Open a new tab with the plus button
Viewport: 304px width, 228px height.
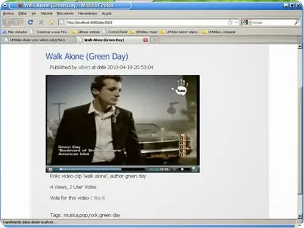pyautogui.click(x=154, y=40)
